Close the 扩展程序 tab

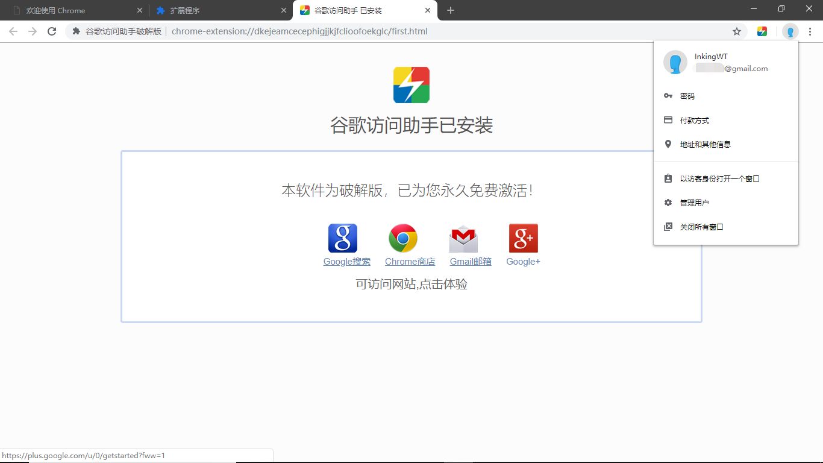[284, 10]
